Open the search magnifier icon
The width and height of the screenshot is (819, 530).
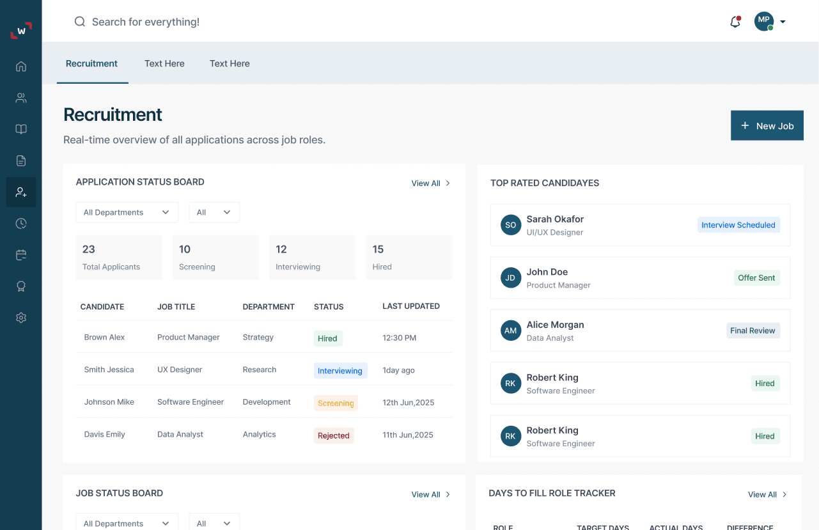click(x=79, y=21)
